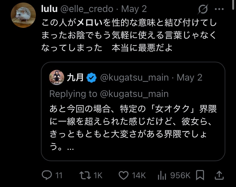Screen dimensions: 236x187
Task: Click the 1K repost count
Action: click(97, 175)
